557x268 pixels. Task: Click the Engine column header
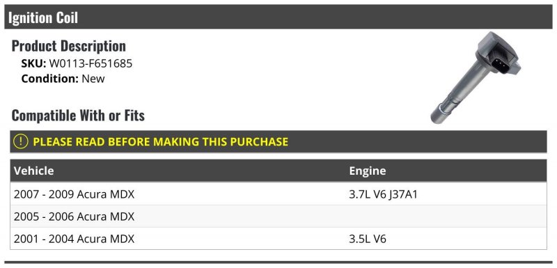click(x=368, y=171)
